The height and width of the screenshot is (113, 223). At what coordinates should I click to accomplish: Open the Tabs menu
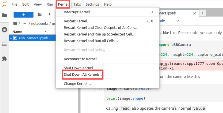click(77, 4)
